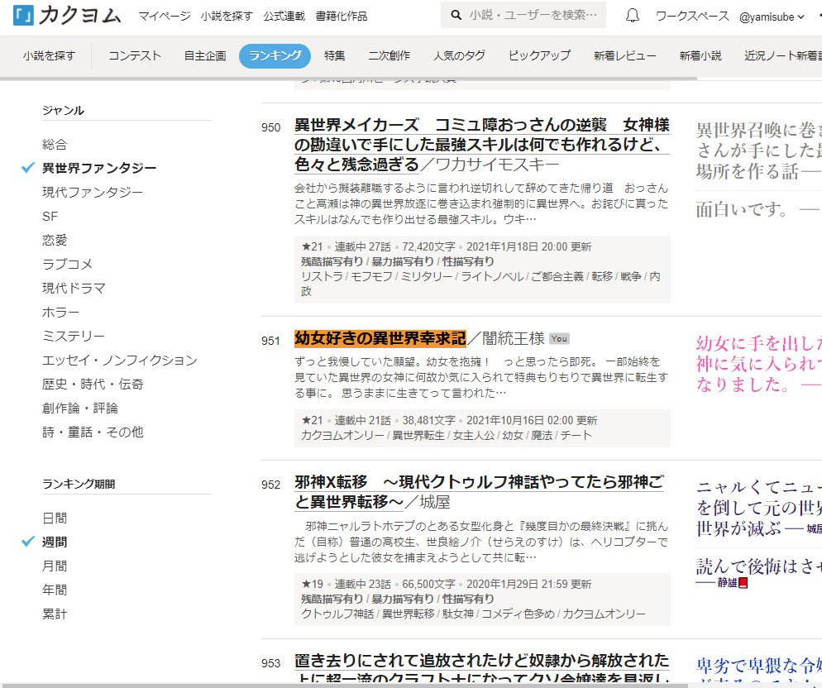Click the magnifying glass search icon
Screen dimensions: 822x688
coord(455,16)
